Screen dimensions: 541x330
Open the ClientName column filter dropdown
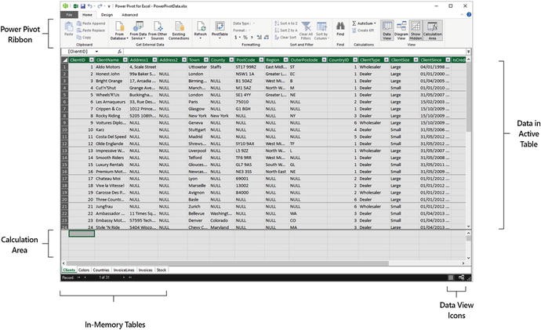[125, 60]
